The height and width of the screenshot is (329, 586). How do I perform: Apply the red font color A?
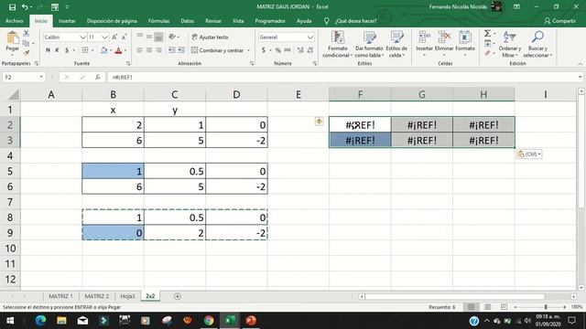pyautogui.click(x=118, y=50)
